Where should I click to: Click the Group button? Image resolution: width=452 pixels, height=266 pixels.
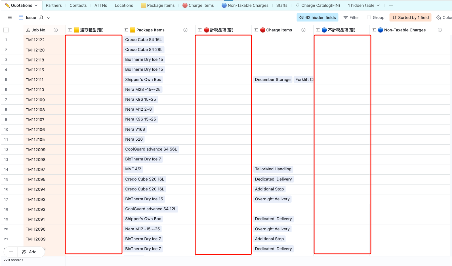[x=375, y=18]
